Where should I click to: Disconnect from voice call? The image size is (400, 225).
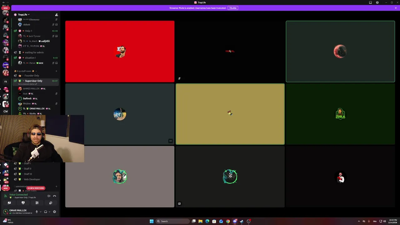[54, 196]
